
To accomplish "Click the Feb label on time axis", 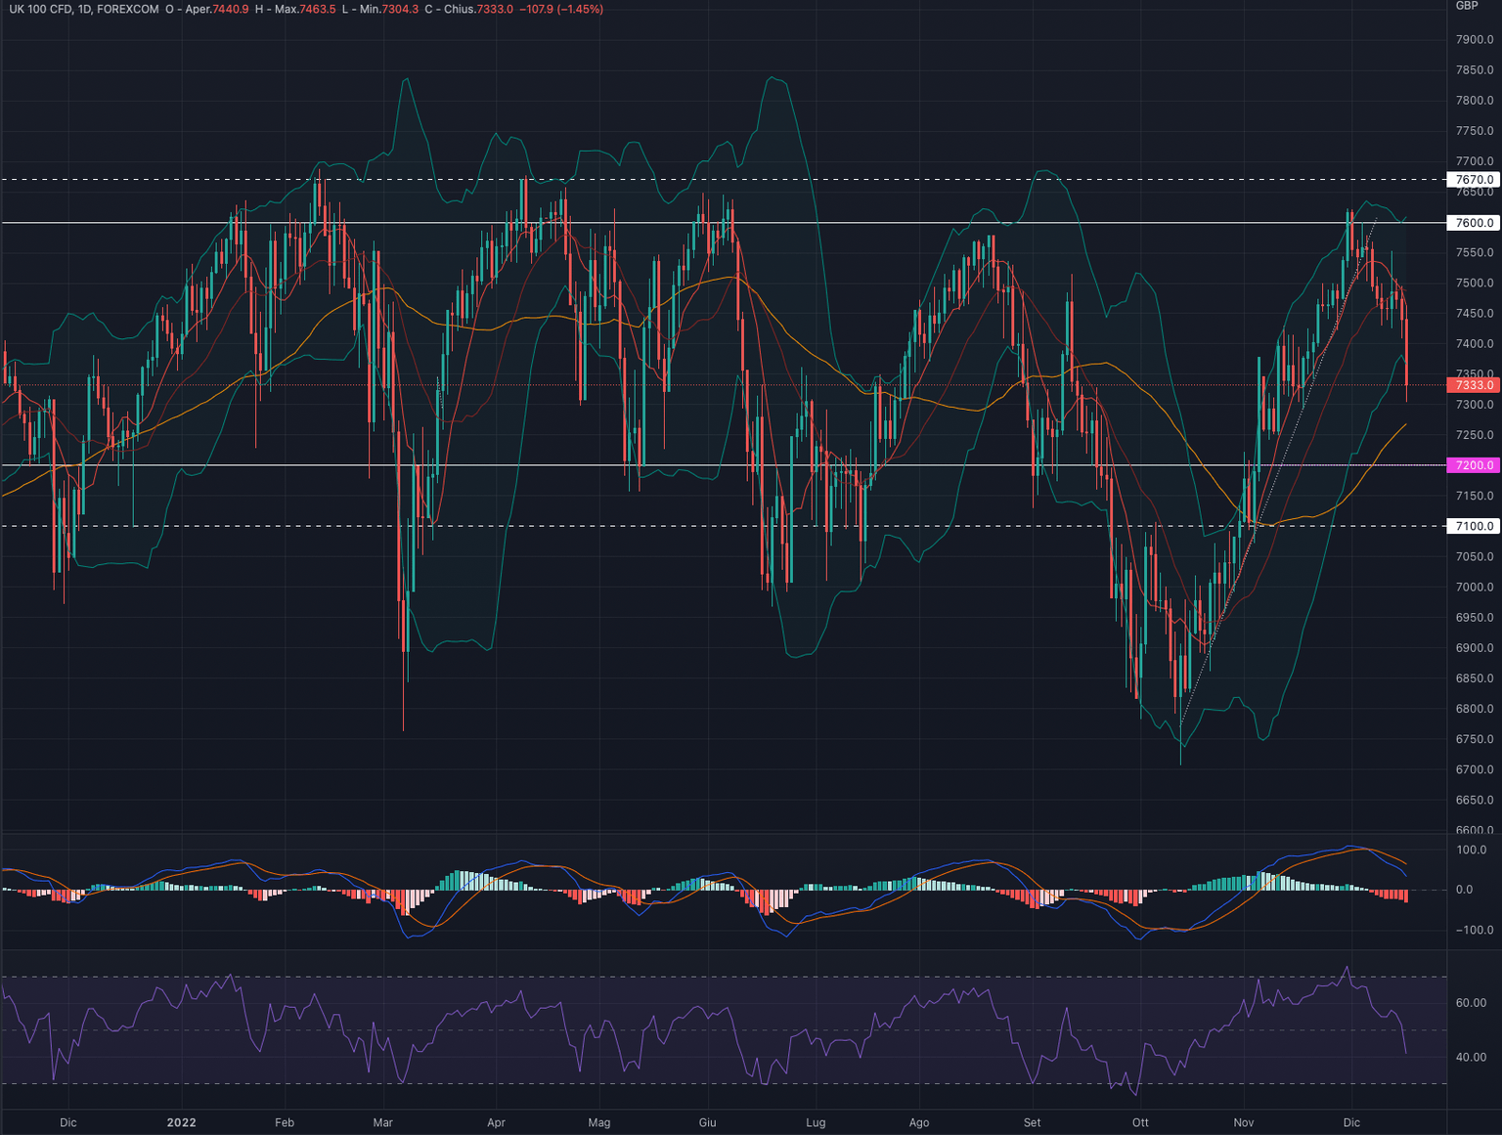I will (x=285, y=1122).
